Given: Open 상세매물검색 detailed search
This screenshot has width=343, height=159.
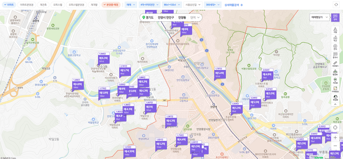Looking at the screenshot, I should [x=233, y=5].
